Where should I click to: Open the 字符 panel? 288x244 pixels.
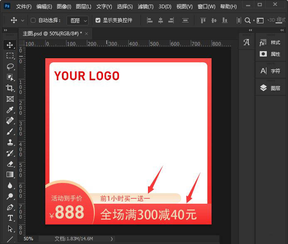pyautogui.click(x=271, y=71)
